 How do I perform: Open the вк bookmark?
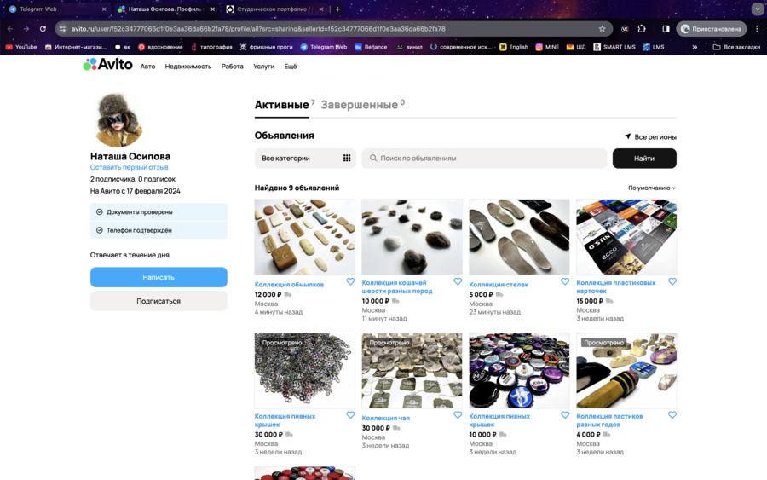coord(122,47)
